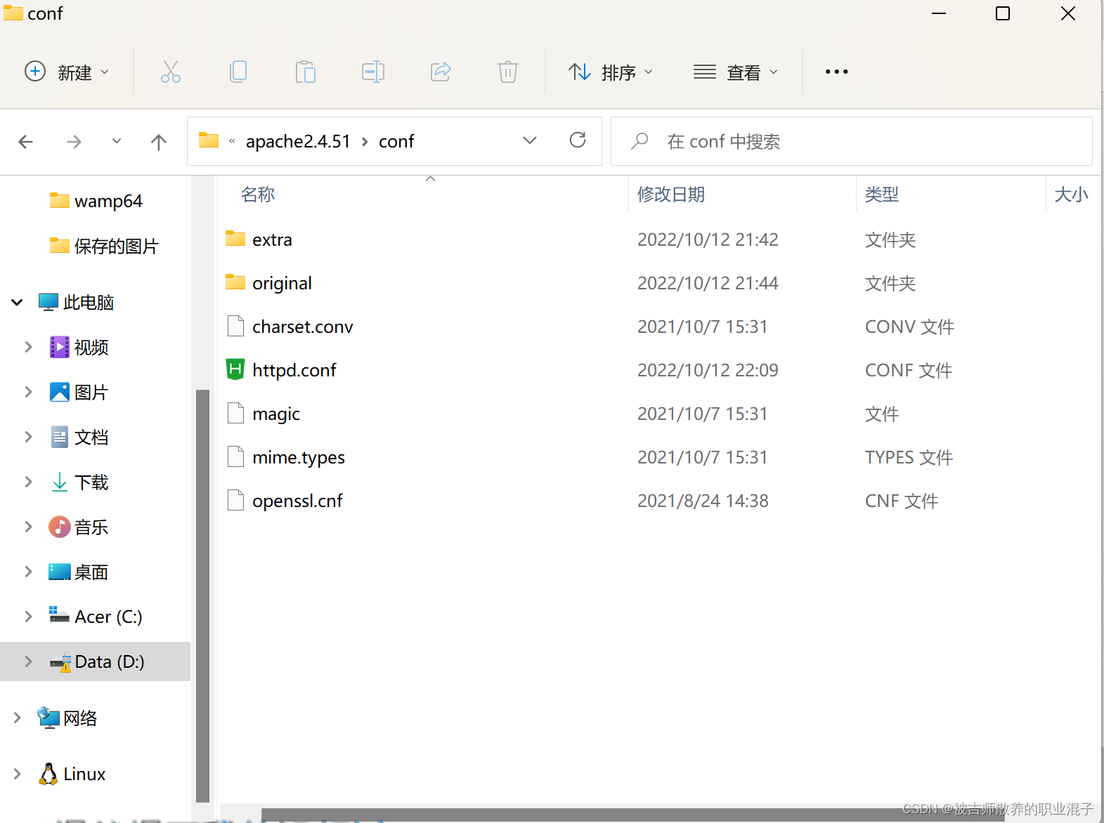1104x823 pixels.
Task: Expand the Acer (C:) drive node
Action: tap(28, 617)
